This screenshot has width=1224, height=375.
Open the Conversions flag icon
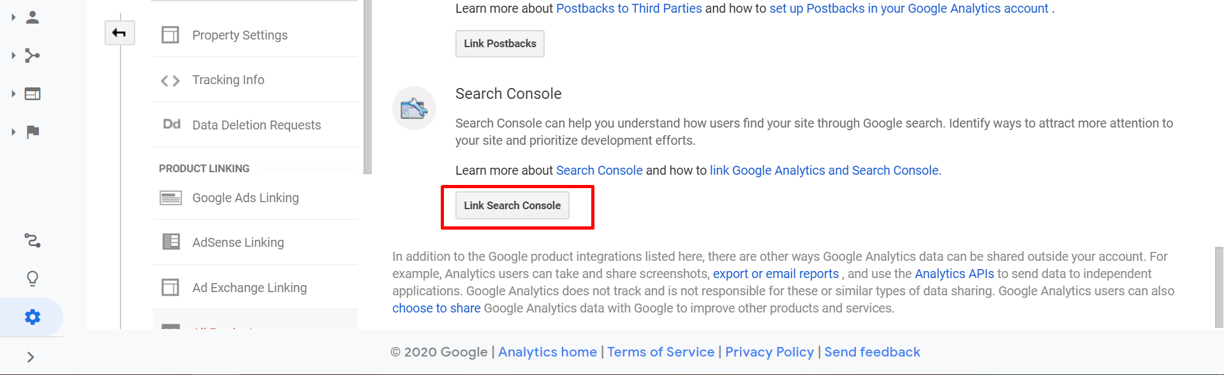tap(33, 132)
